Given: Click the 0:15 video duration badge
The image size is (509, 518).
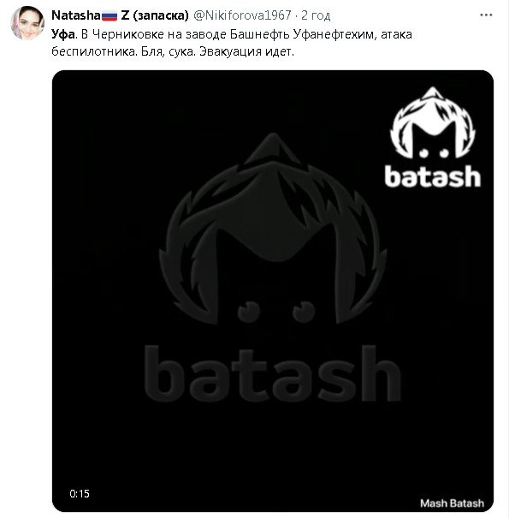Looking at the screenshot, I should pyautogui.click(x=80, y=493).
